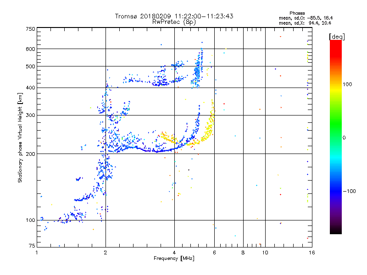The height and width of the screenshot is (275, 367).
Task: Click the phase colorbar gradient strip
Action: click(336, 137)
